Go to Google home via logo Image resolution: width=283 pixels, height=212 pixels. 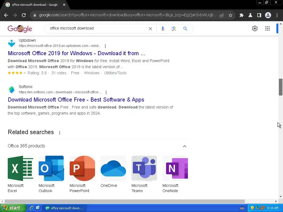(20, 29)
